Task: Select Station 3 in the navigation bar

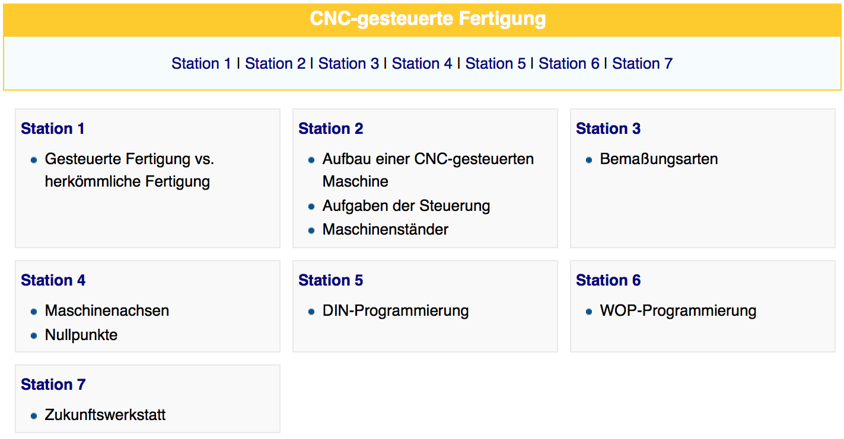Action: [349, 63]
